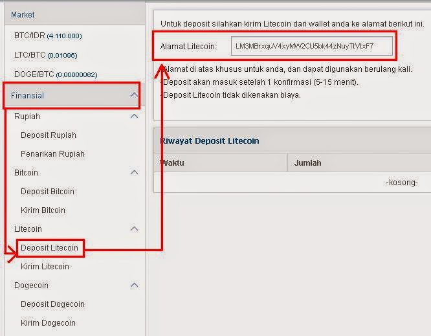Open Penarikan Rupiah page
This screenshot has height=336, width=431.
52,153
